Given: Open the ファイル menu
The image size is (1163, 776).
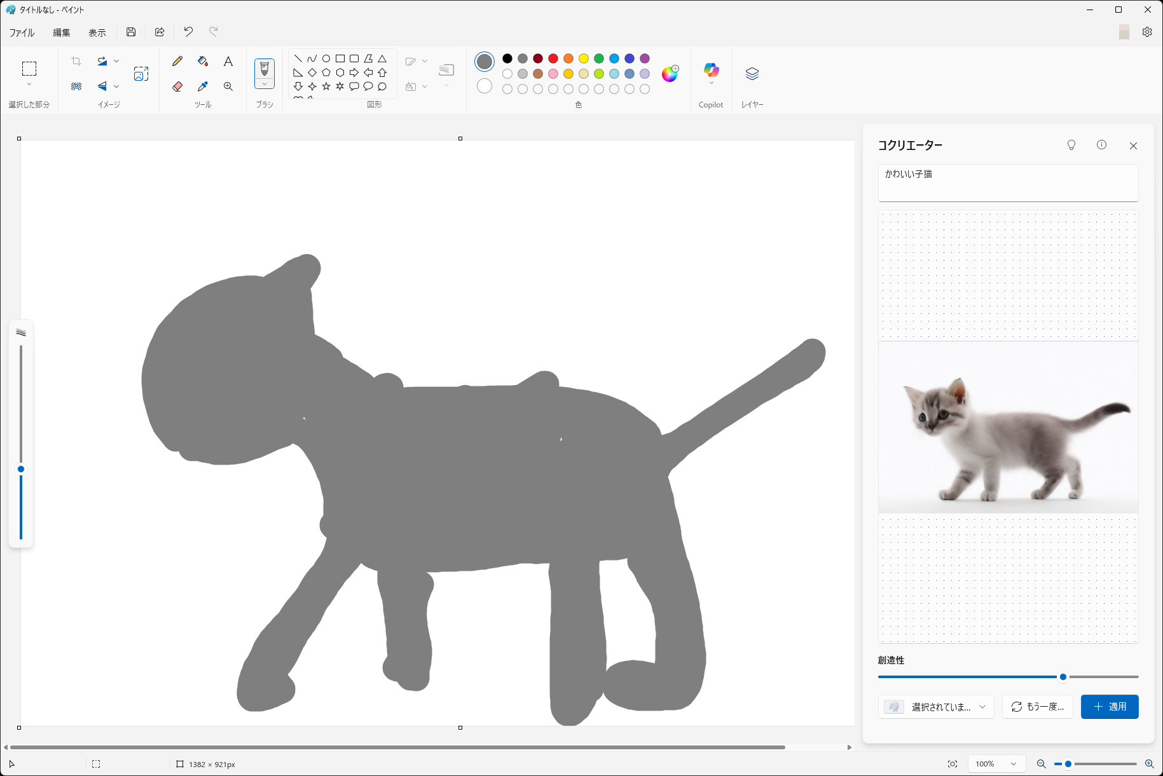Looking at the screenshot, I should point(21,32).
